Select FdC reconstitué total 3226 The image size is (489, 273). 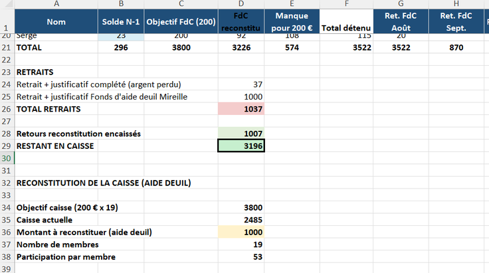(x=241, y=48)
